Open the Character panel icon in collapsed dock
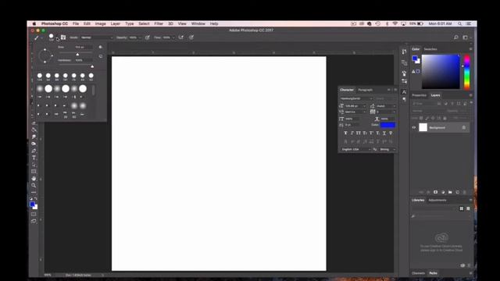The height and width of the screenshot is (281, 500). (x=404, y=92)
